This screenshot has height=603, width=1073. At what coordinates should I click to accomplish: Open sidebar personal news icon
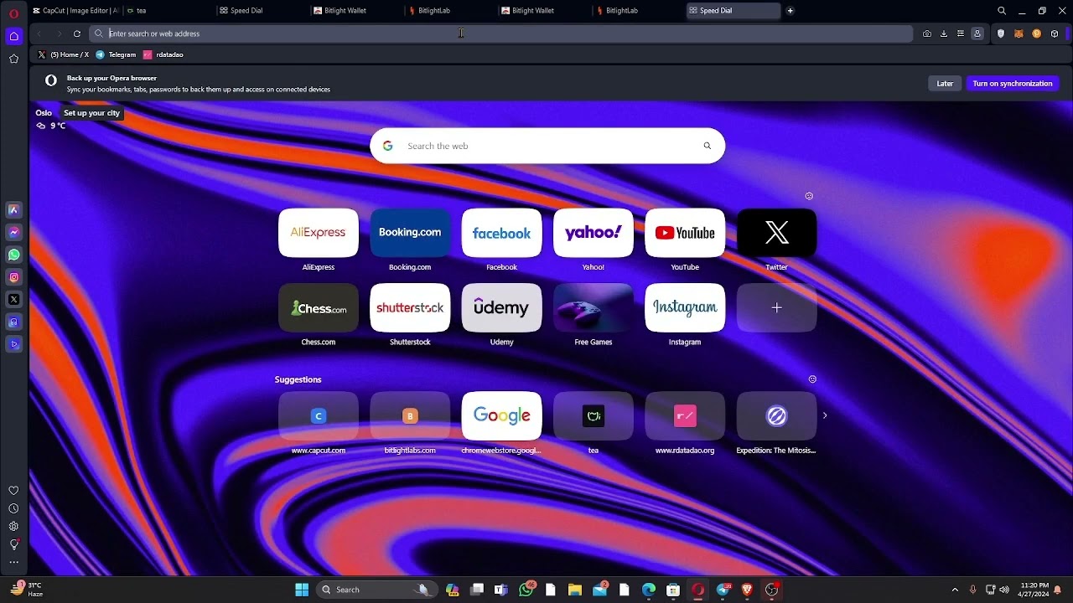(13, 322)
